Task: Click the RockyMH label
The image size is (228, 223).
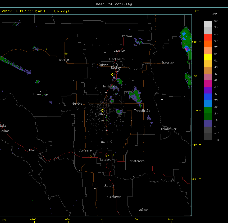Action: pyautogui.click(x=65, y=60)
